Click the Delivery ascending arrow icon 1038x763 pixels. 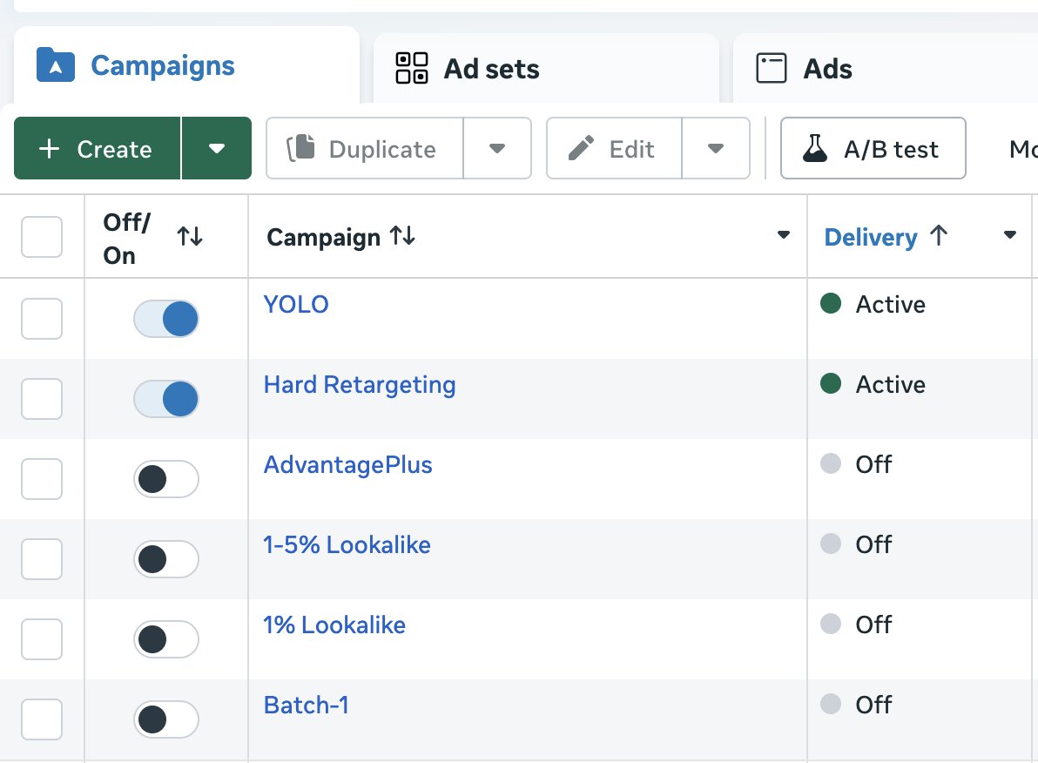pyautogui.click(x=939, y=235)
